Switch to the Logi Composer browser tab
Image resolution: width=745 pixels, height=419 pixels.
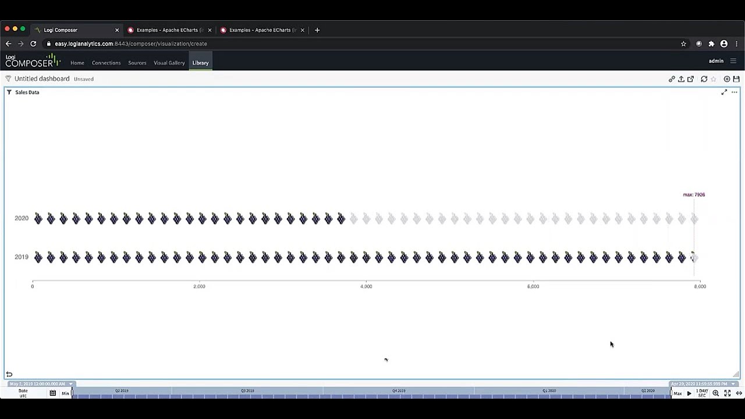tap(76, 30)
